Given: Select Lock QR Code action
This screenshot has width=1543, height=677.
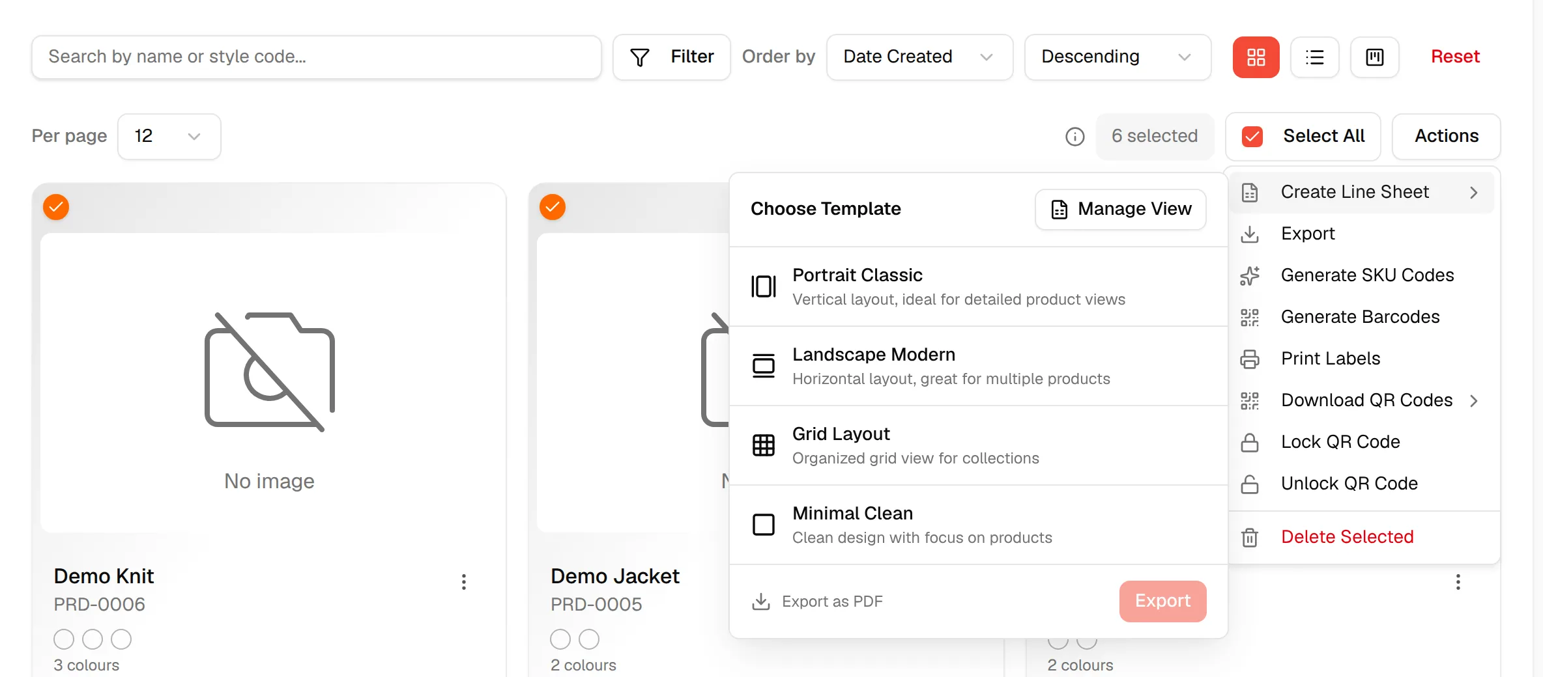Looking at the screenshot, I should (1363, 442).
